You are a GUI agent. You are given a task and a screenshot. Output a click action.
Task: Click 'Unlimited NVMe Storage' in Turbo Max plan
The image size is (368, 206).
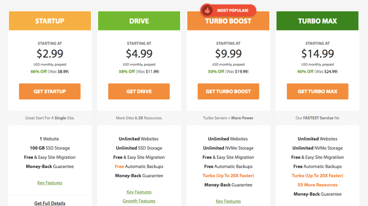coord(318,148)
